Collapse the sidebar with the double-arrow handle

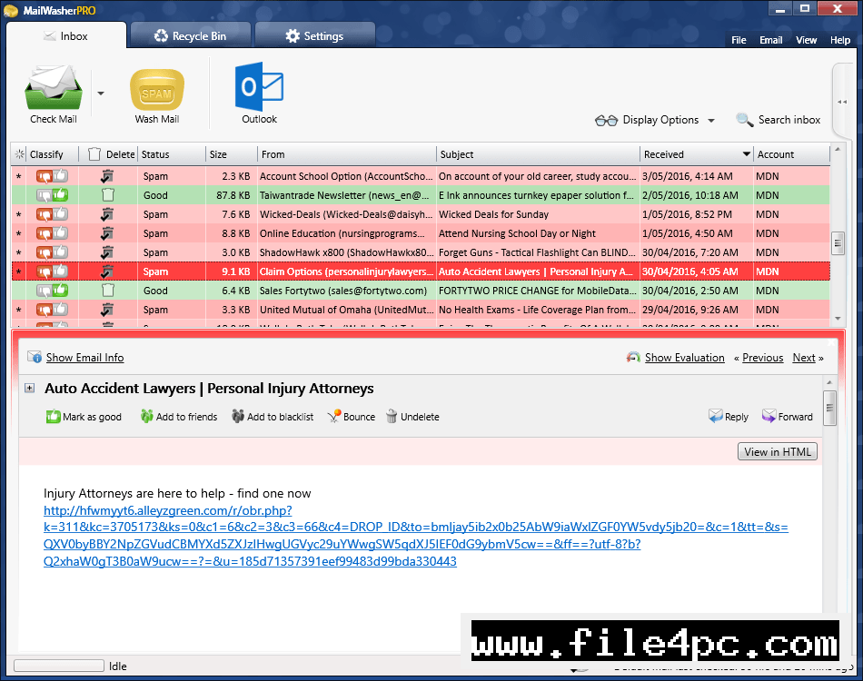842,102
